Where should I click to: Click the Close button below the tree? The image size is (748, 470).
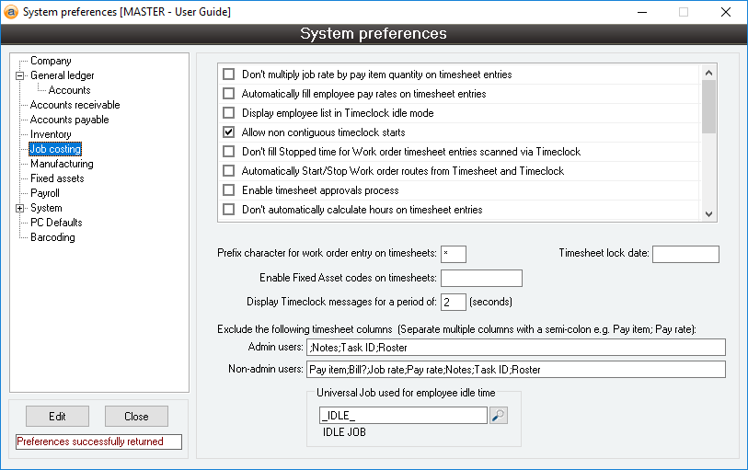[x=136, y=417]
